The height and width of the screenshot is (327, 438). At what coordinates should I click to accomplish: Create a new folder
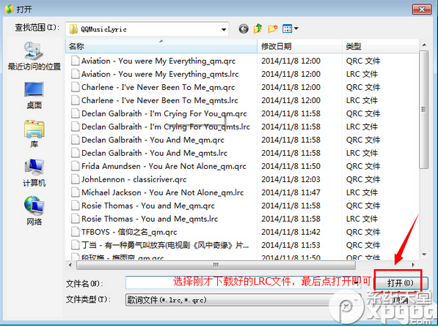click(x=273, y=29)
